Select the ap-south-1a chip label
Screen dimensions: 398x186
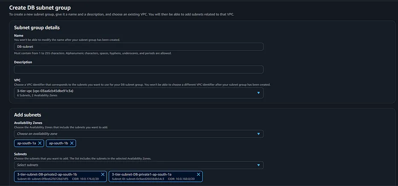point(26,143)
